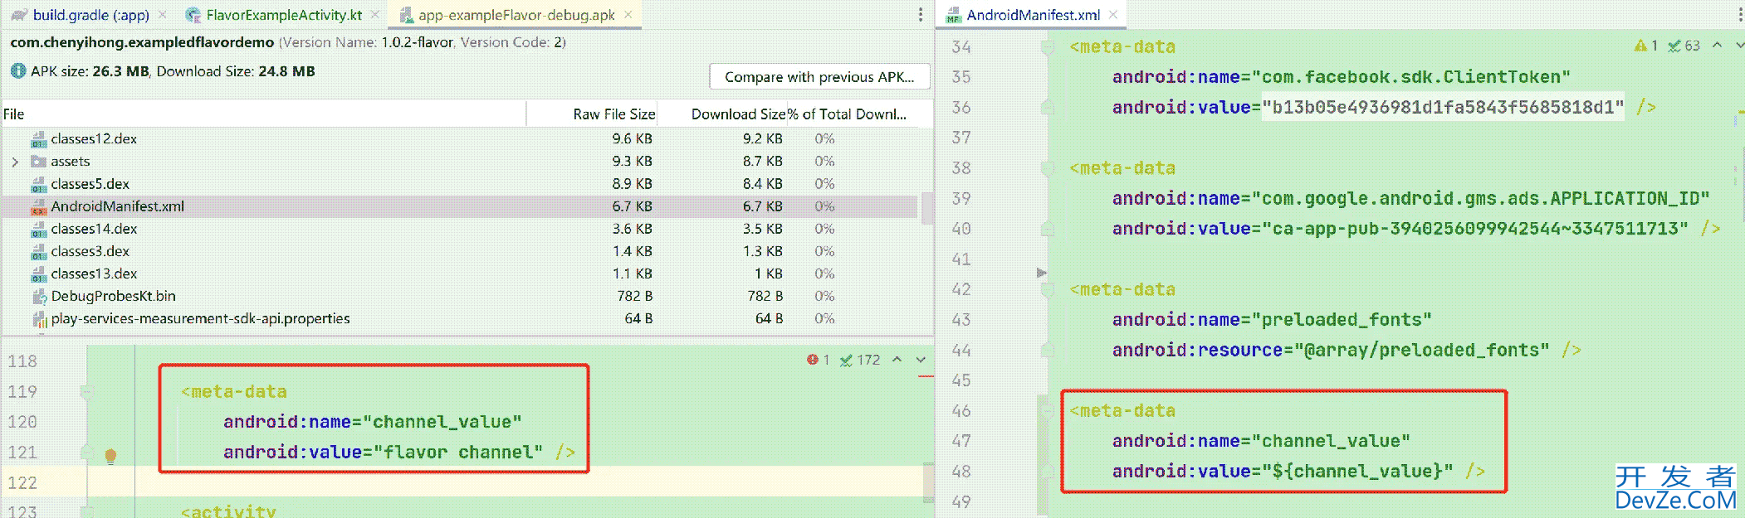Screen dimensions: 1745x518
Task: Toggle the fold end marker at line 44
Action: [x=1048, y=350]
